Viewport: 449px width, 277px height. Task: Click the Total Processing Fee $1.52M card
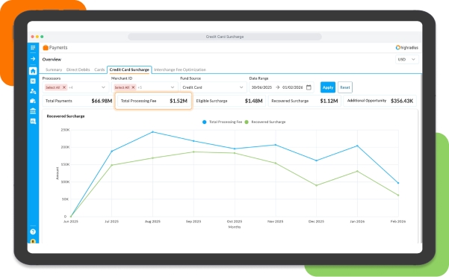pyautogui.click(x=153, y=101)
